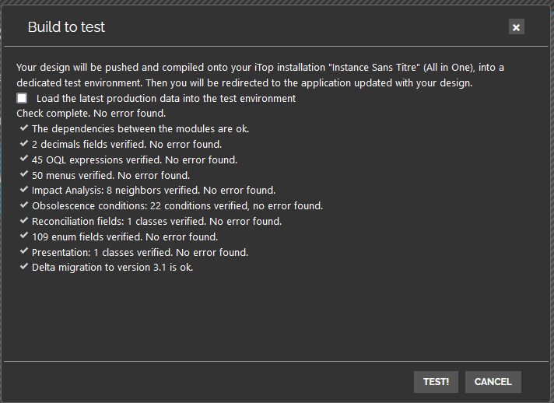
Task: Click the Delta migration to version 3.1 line
Action: 112,268
